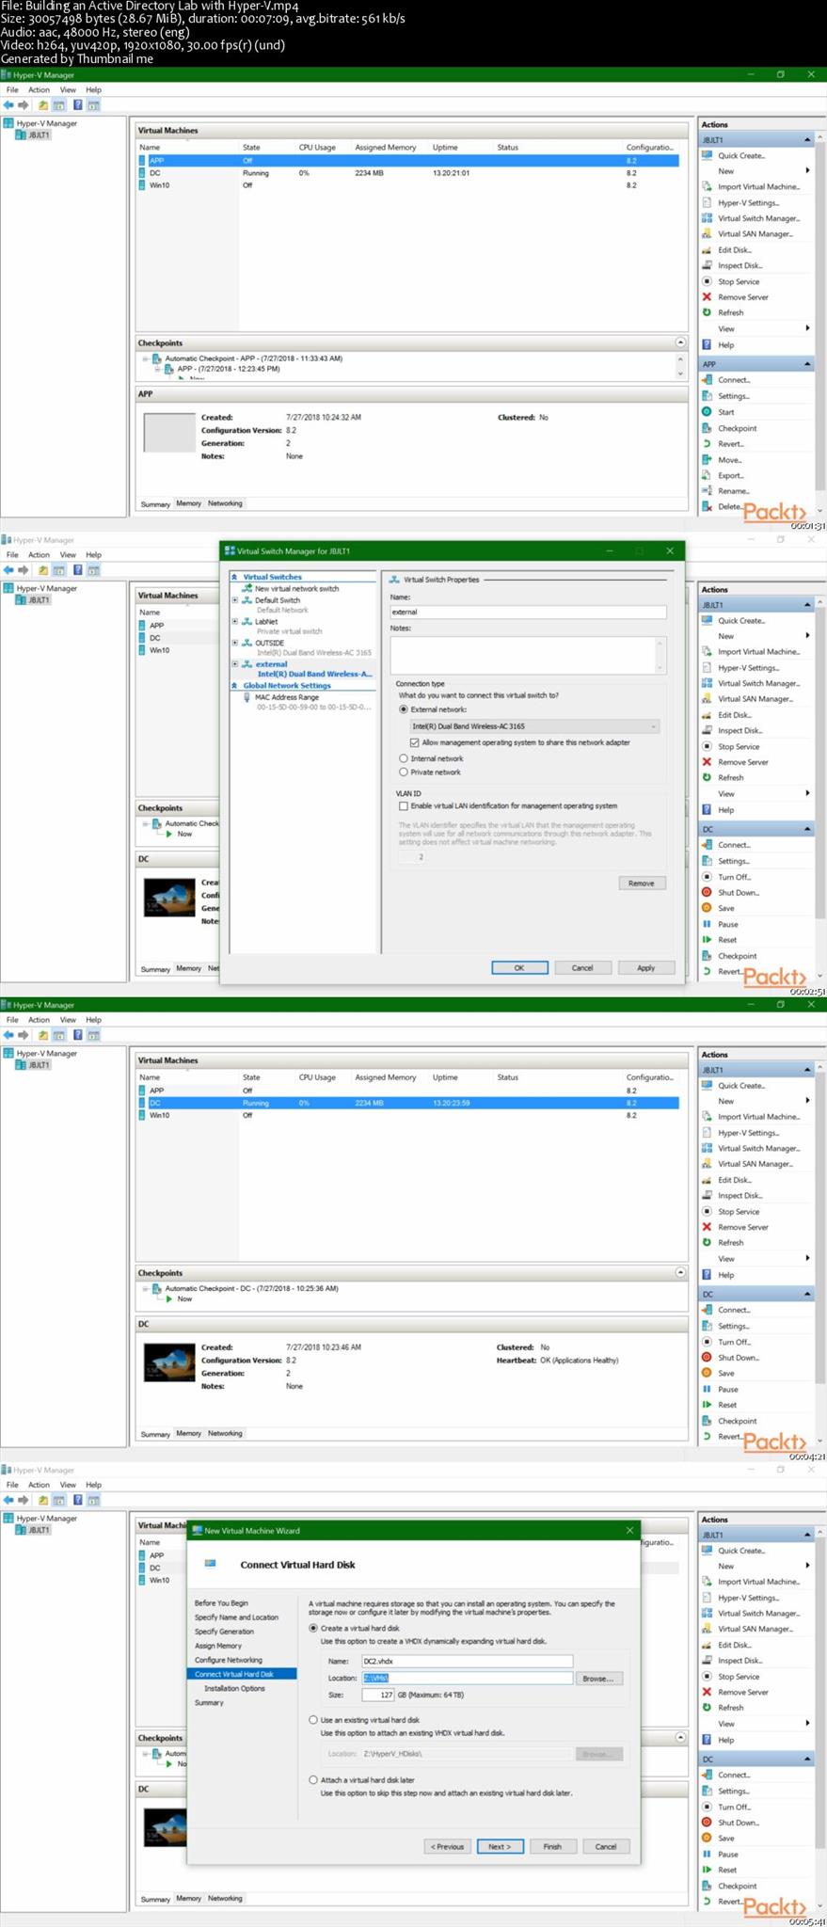Image resolution: width=827 pixels, height=1927 pixels.
Task: Click Remove Server in the 00:01:31 frame
Action: click(743, 297)
